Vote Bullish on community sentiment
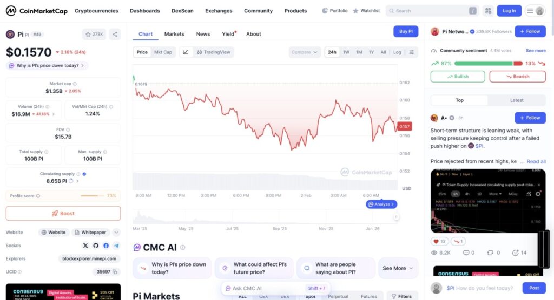The height and width of the screenshot is (300, 554). (x=458, y=77)
